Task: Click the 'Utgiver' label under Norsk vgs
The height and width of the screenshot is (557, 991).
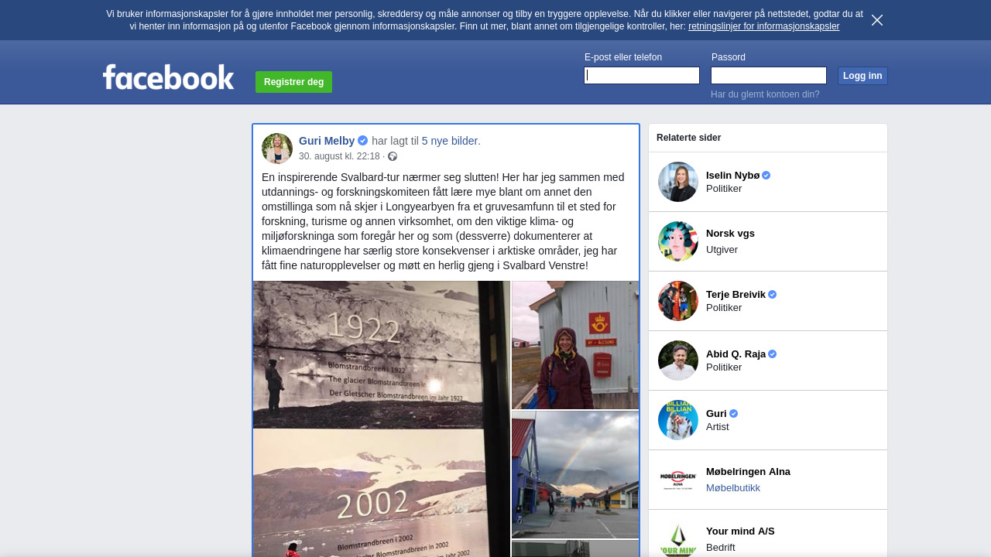Action: (722, 250)
